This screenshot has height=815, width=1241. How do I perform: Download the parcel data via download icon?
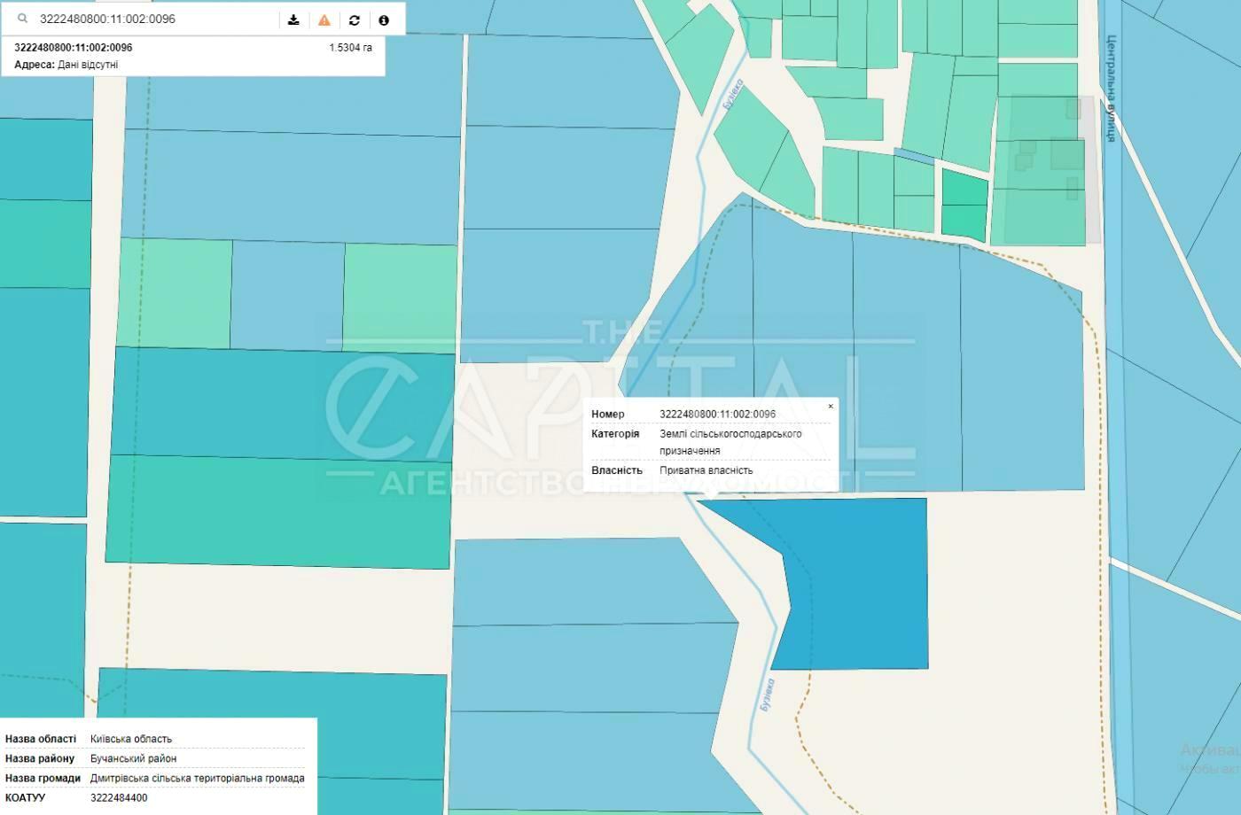pos(293,19)
